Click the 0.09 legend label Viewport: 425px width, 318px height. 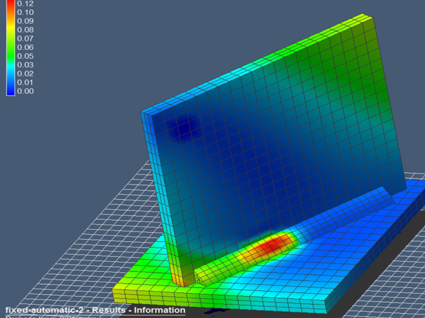(x=25, y=21)
